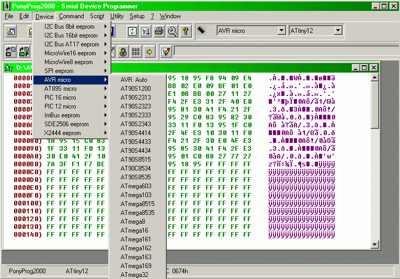Select AT90S2343 device
Viewport: 400px width, 279px height.
tap(138, 124)
